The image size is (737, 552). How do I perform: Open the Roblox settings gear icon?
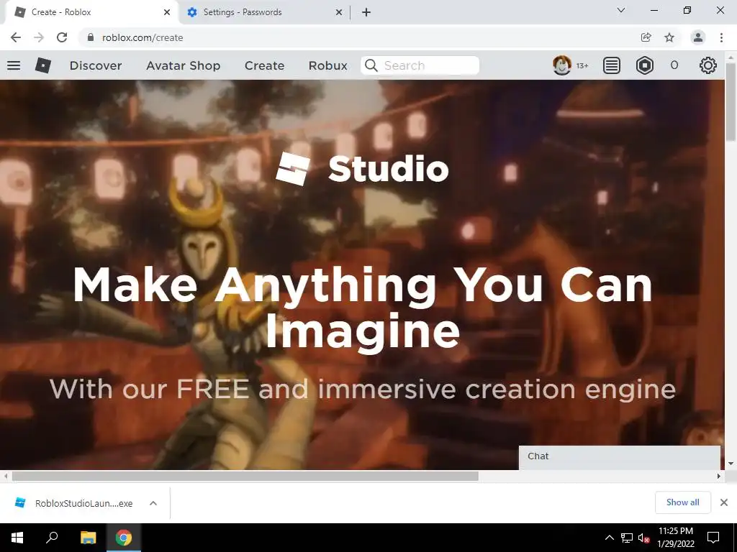pyautogui.click(x=707, y=65)
